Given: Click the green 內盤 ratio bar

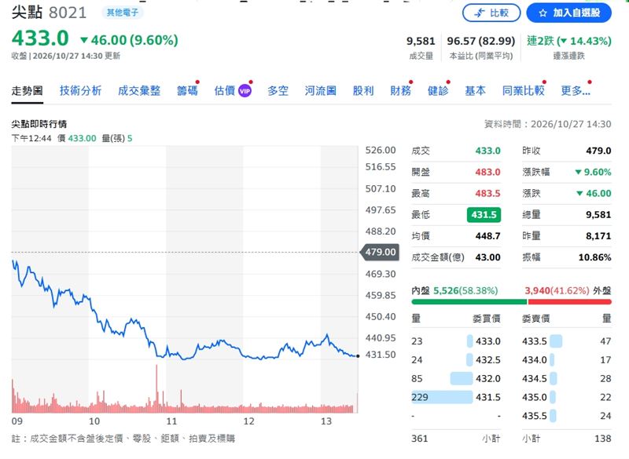Looking at the screenshot, I should tap(469, 302).
